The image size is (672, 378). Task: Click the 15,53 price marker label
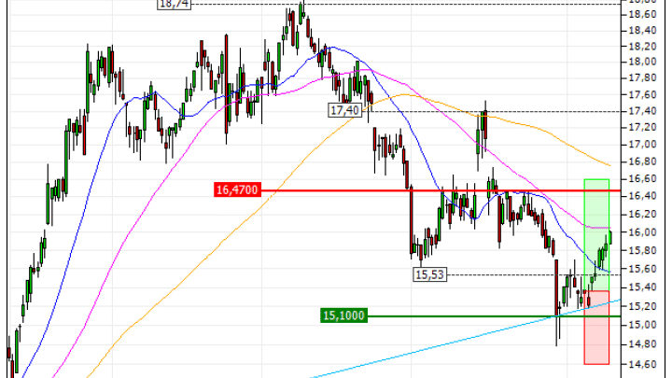(430, 274)
